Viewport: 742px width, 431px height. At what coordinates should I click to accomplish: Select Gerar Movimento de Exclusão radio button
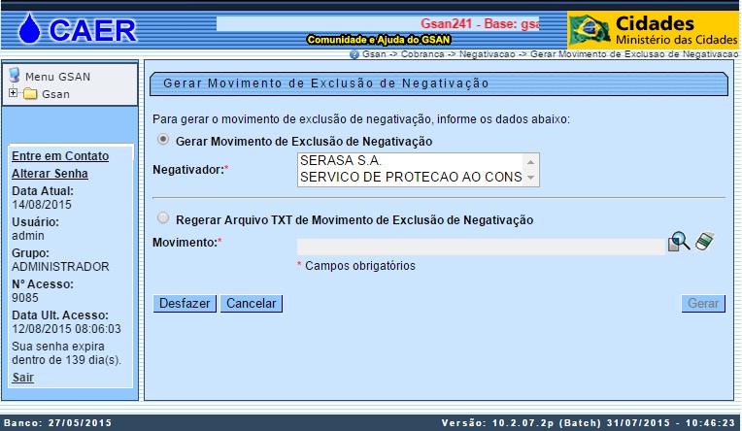tap(163, 139)
